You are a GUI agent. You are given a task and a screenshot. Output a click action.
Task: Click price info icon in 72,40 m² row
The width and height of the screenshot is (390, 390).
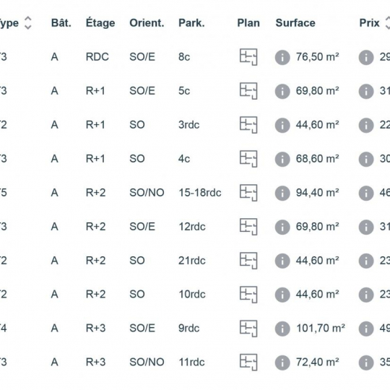click(366, 363)
